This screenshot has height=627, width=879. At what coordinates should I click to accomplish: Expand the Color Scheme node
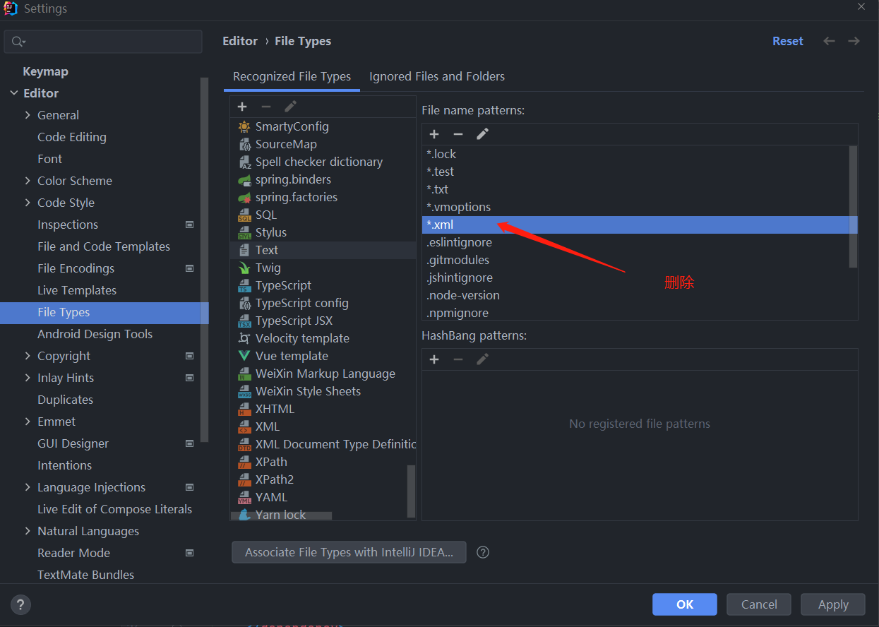(28, 181)
